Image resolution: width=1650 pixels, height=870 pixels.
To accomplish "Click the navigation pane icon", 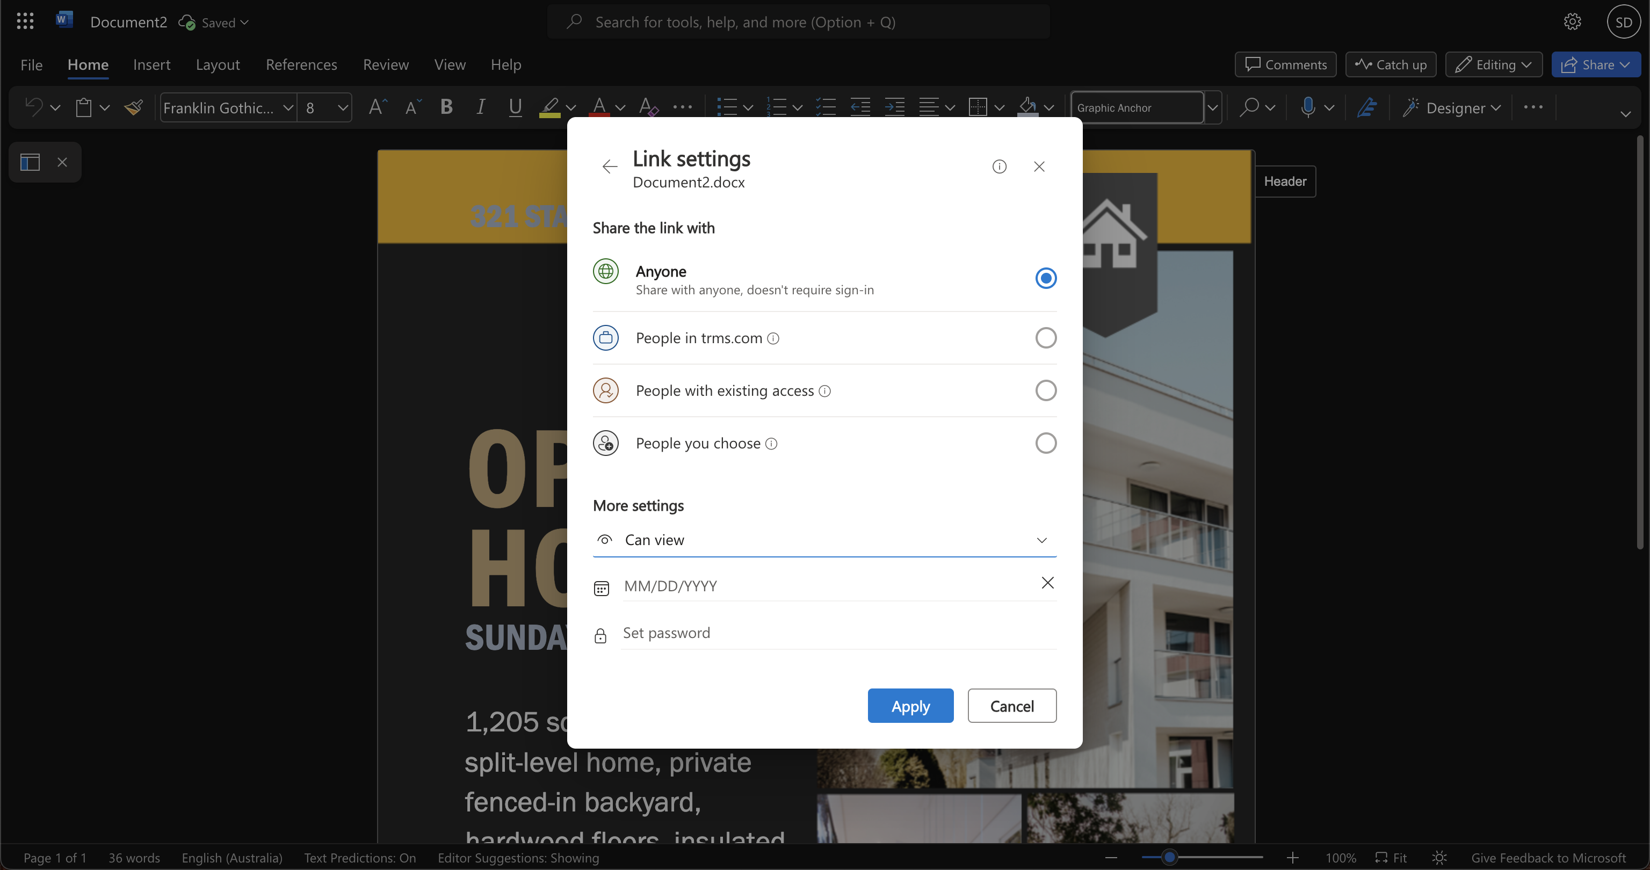I will [30, 162].
